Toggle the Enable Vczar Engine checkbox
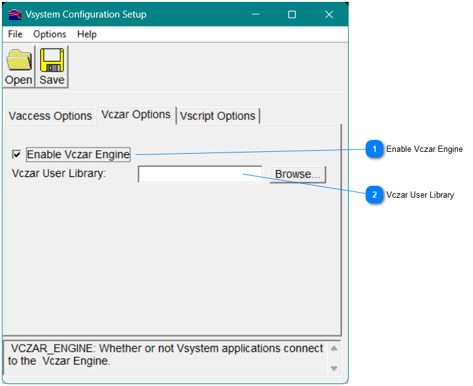The image size is (473, 386). [17, 154]
